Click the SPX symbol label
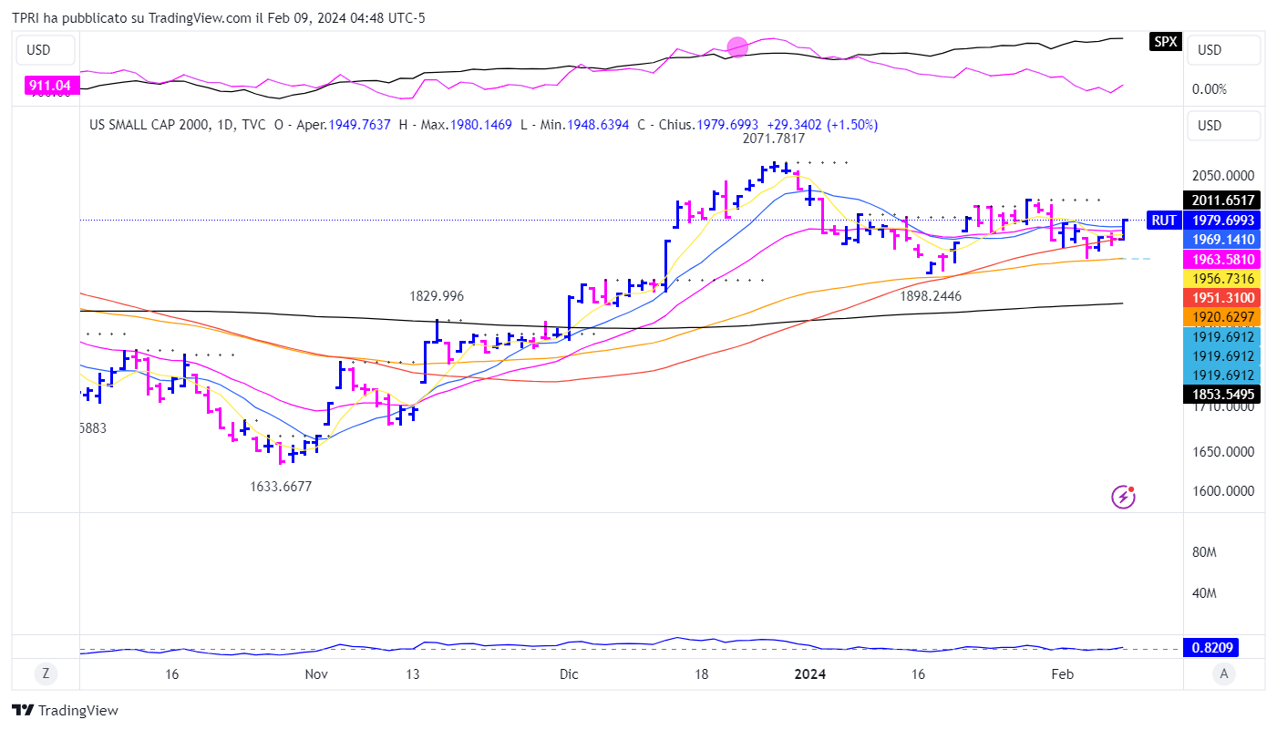The height and width of the screenshot is (730, 1277). click(1164, 41)
